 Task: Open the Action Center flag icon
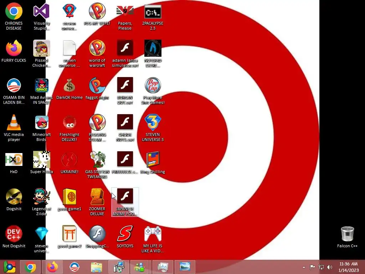(x=312, y=267)
